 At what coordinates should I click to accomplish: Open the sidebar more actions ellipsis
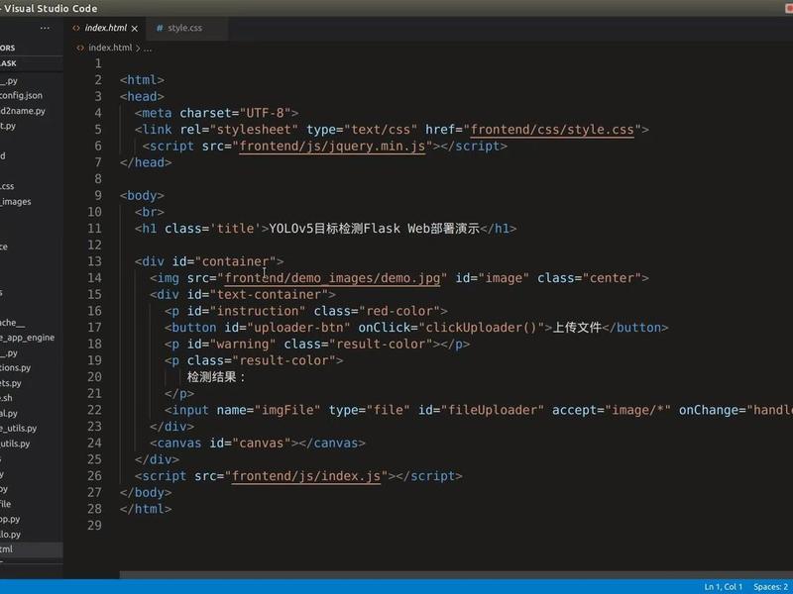[x=45, y=29]
